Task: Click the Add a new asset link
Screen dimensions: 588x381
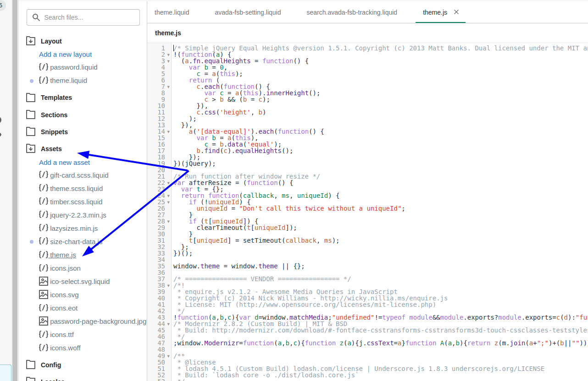Action: pyautogui.click(x=65, y=163)
